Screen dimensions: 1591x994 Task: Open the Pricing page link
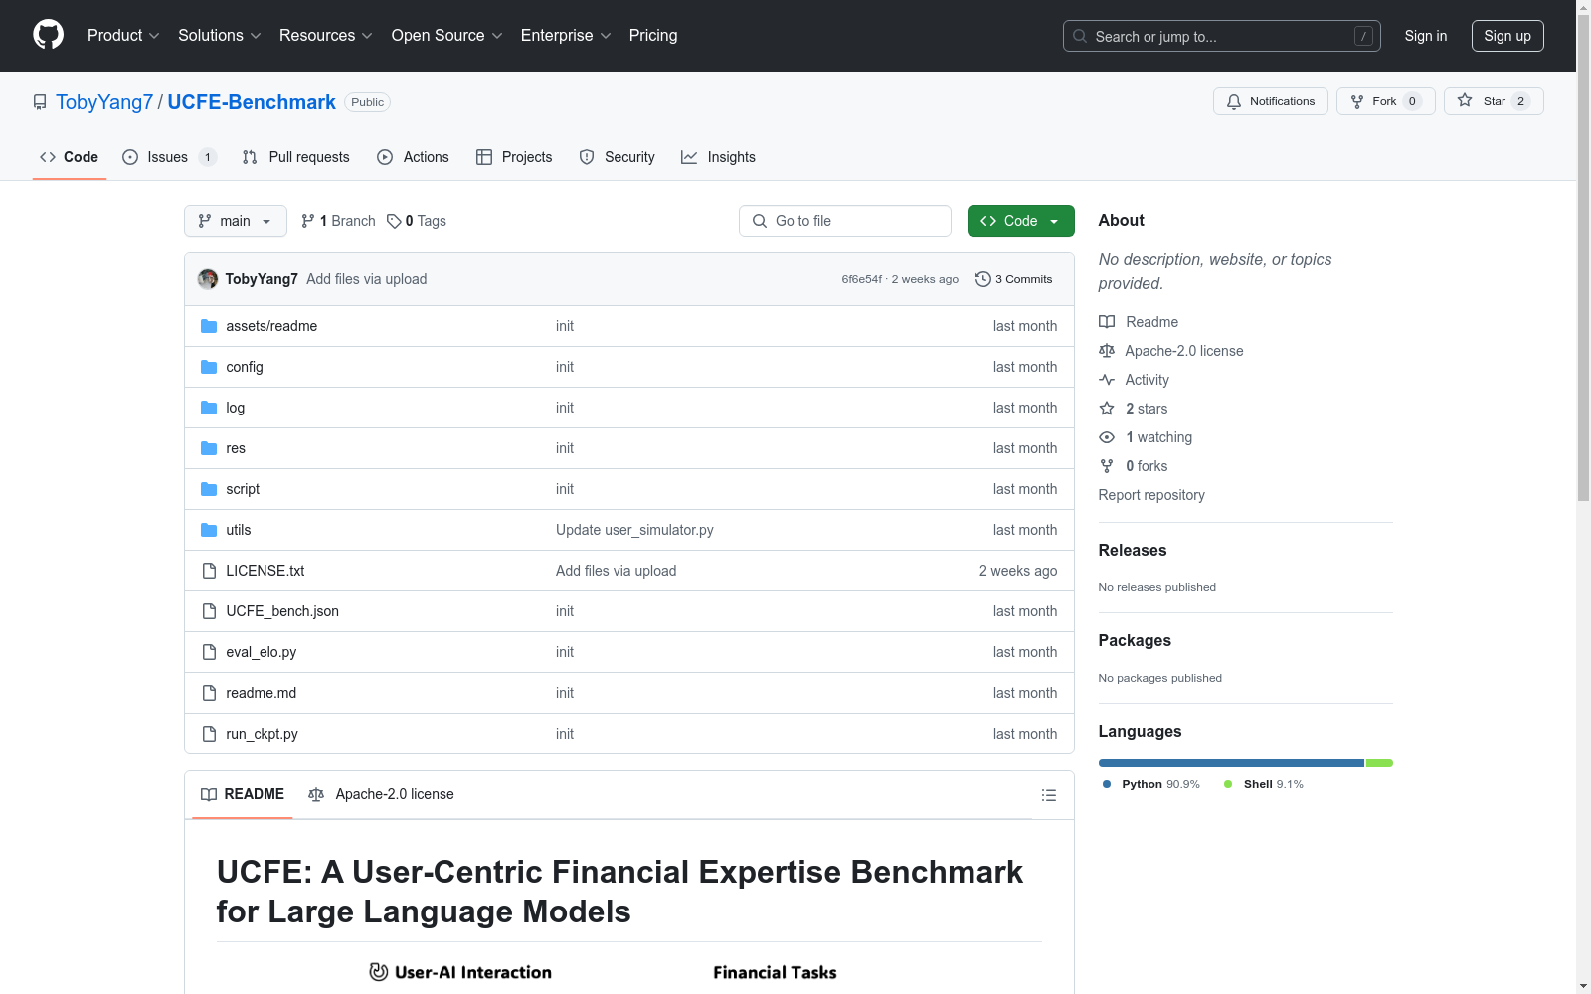[x=653, y=35]
